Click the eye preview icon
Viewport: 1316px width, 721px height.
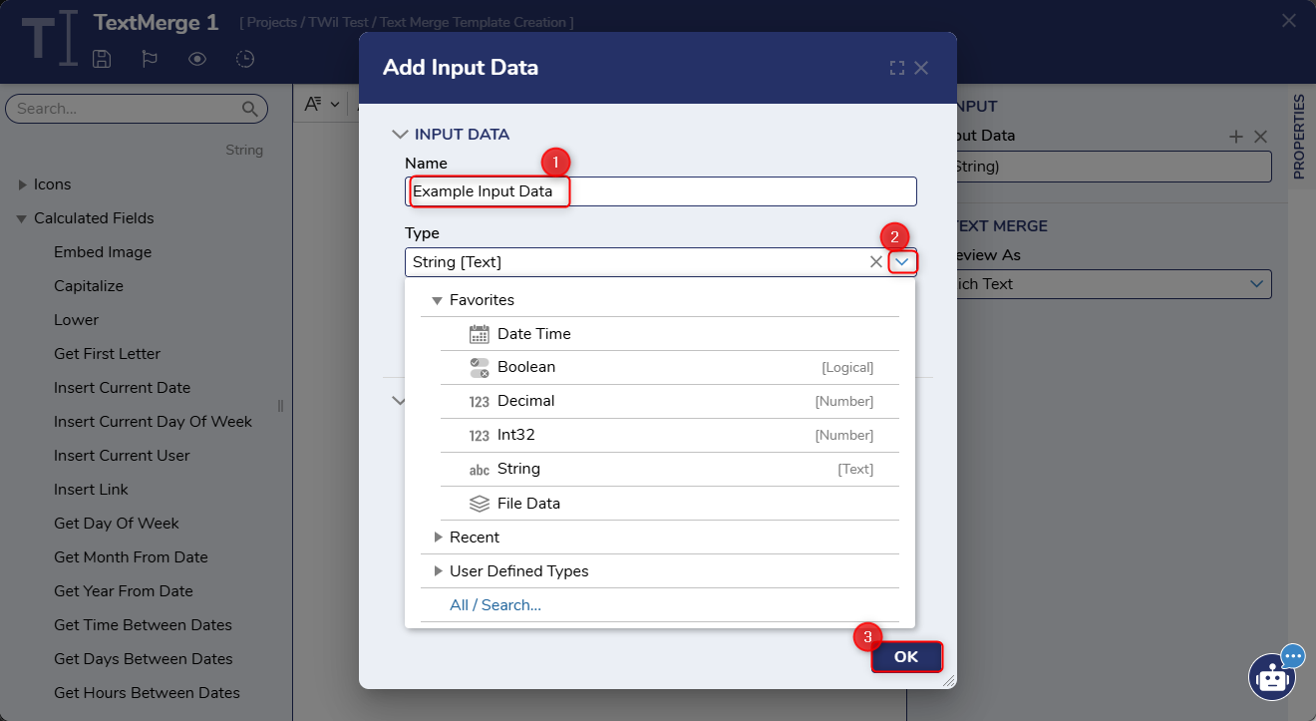tap(197, 59)
